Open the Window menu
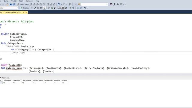 coord(29,1)
